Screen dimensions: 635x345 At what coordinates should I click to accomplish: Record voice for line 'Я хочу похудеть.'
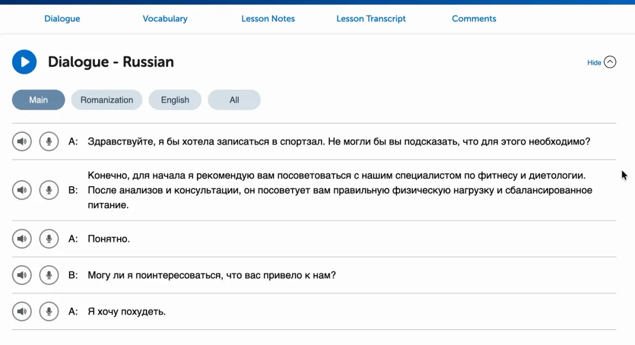pos(49,312)
